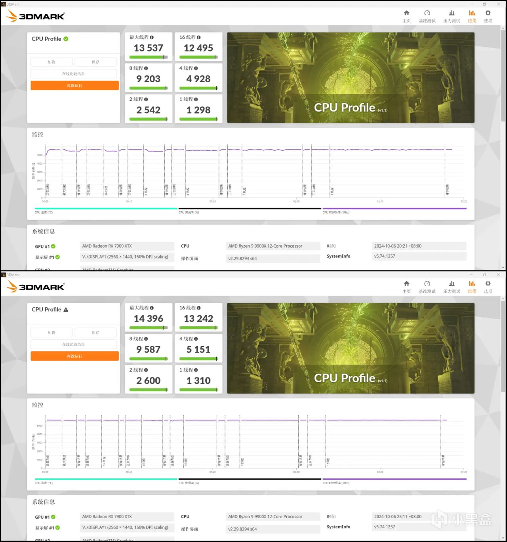Click orange 再次运行 button in lower window

(75, 356)
